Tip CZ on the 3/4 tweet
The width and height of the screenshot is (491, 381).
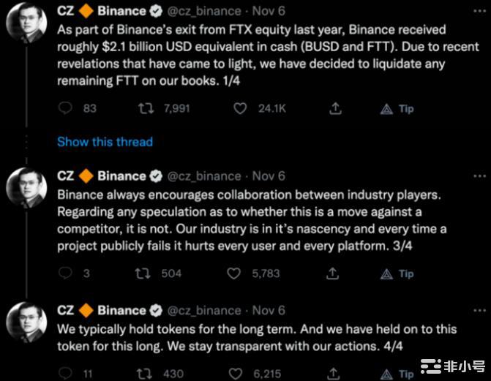click(x=398, y=274)
